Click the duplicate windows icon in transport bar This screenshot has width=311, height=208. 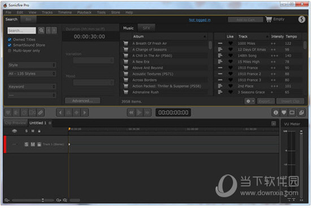301,112
